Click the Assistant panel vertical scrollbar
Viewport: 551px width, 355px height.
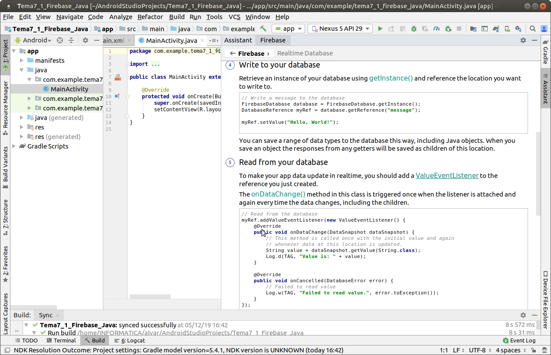[538, 173]
